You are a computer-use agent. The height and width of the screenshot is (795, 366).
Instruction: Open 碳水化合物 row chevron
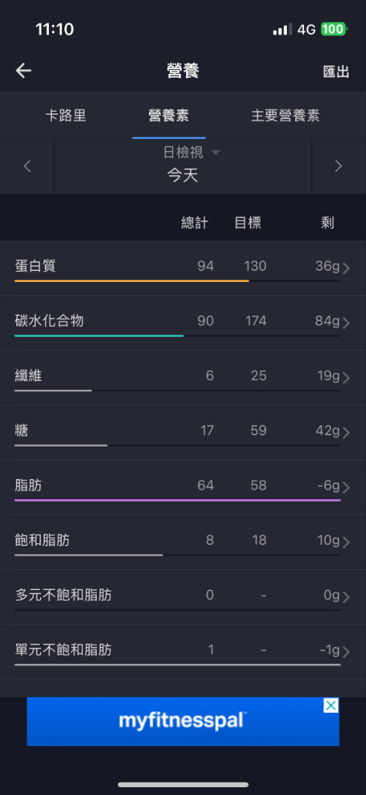347,323
